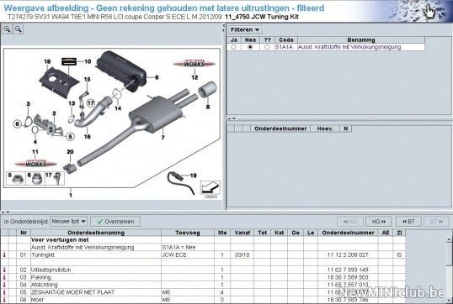Zoom out of the parts diagram
The height and width of the screenshot is (304, 453).
(x=18, y=29)
